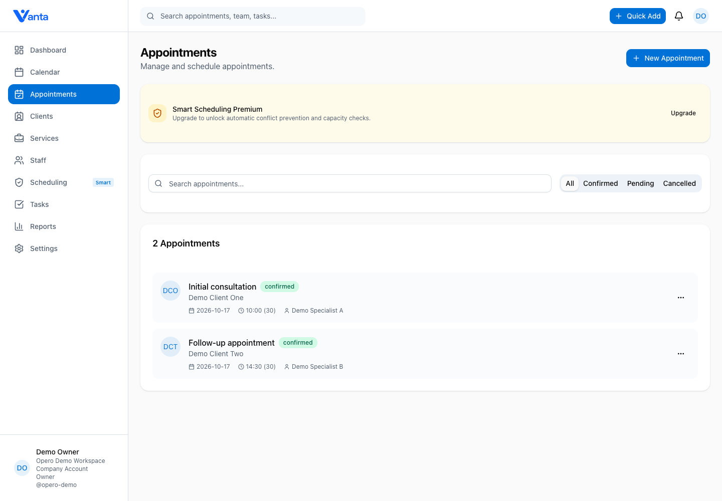Click the Quick Add button

[x=638, y=16]
